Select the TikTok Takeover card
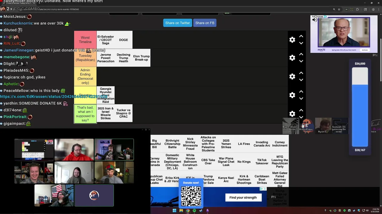This screenshot has width=382, height=214. [x=262, y=162]
